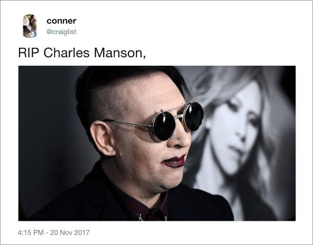313x245 pixels.
Task: Open the @craiglist handle link
Action: point(61,32)
